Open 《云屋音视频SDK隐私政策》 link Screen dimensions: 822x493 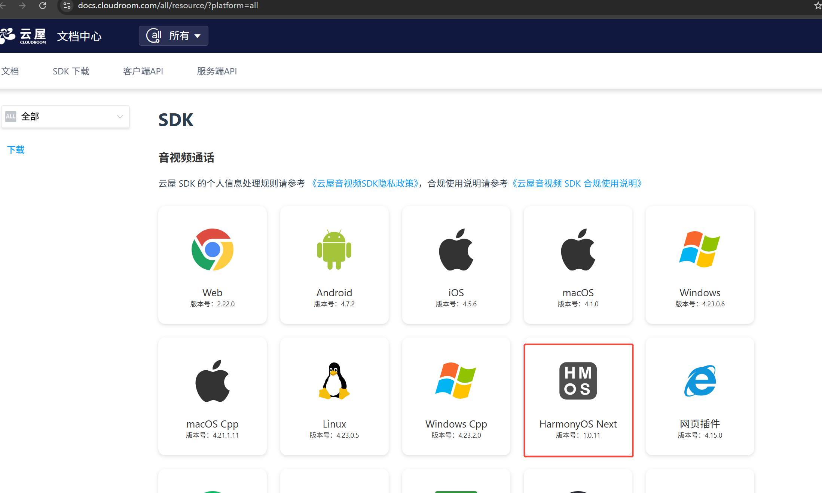pos(365,183)
